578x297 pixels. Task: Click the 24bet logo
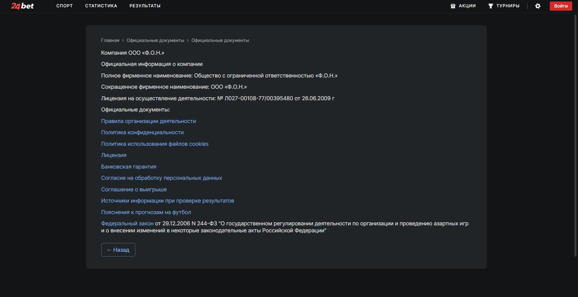click(22, 6)
